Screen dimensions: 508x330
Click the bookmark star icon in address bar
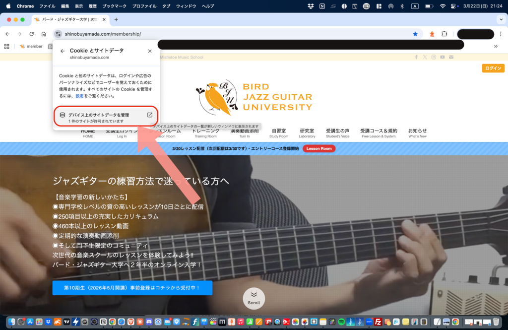(415, 34)
